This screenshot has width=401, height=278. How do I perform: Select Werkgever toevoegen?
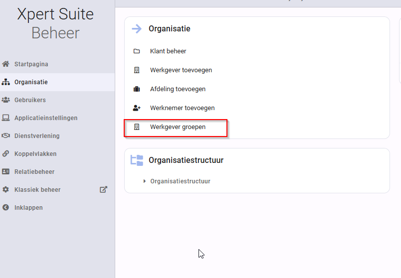[x=181, y=70]
